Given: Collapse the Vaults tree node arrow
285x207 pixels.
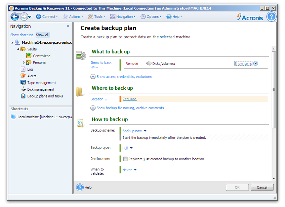Looking at the screenshot, I should 18,49.
